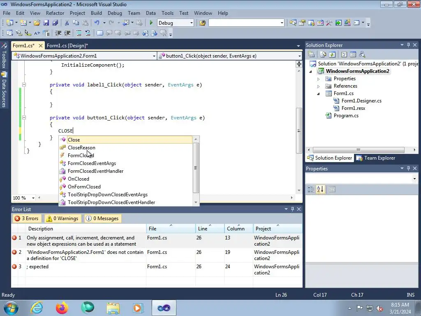421x316 pixels.
Task: Click the Open File folder icon
Action: tap(37, 23)
